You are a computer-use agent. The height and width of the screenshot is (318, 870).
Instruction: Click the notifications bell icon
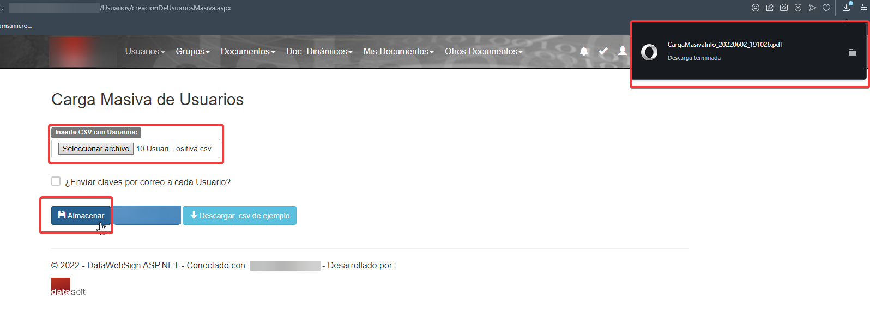tap(584, 51)
